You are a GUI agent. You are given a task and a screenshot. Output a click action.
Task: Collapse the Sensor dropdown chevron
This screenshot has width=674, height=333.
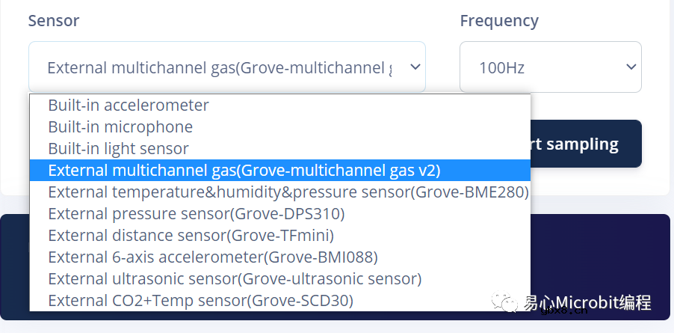pos(415,67)
